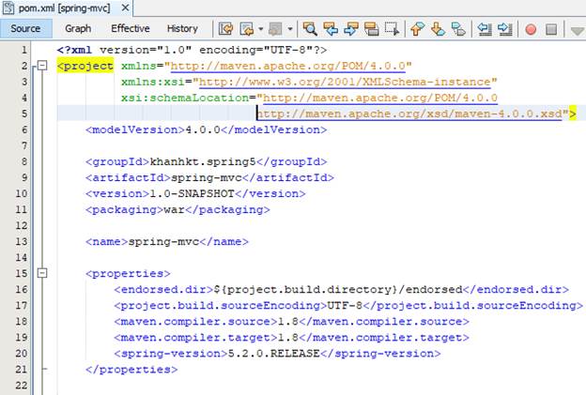Screen dimensions: 586x395
Task: Go to Next Bookmark icon
Action: 438,29
